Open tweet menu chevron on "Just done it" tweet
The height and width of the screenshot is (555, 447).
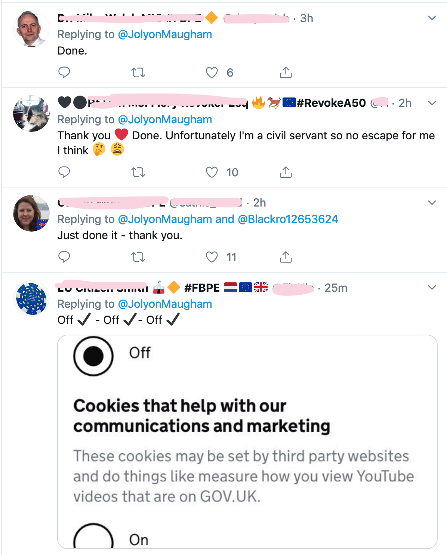432,203
